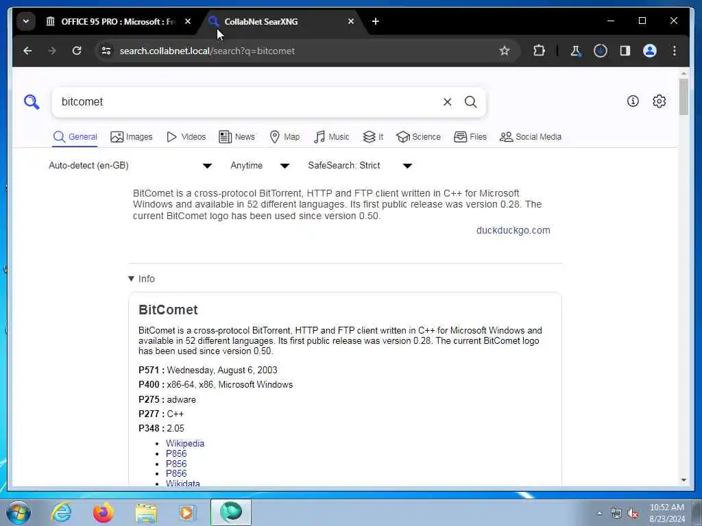Open the taskbar clock showing 10:52 AM
This screenshot has height=526, width=702.
click(666, 513)
